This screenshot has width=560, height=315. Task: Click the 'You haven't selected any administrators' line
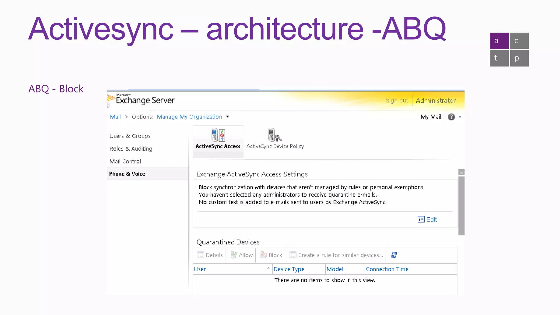tap(288, 195)
